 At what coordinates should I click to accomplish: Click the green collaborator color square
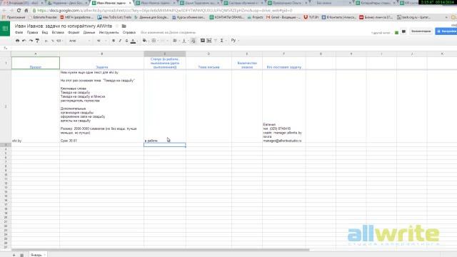[396, 33]
